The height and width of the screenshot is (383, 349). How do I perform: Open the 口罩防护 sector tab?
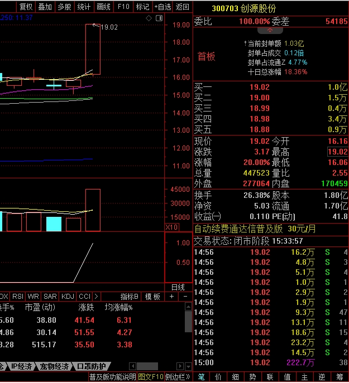click(x=91, y=366)
